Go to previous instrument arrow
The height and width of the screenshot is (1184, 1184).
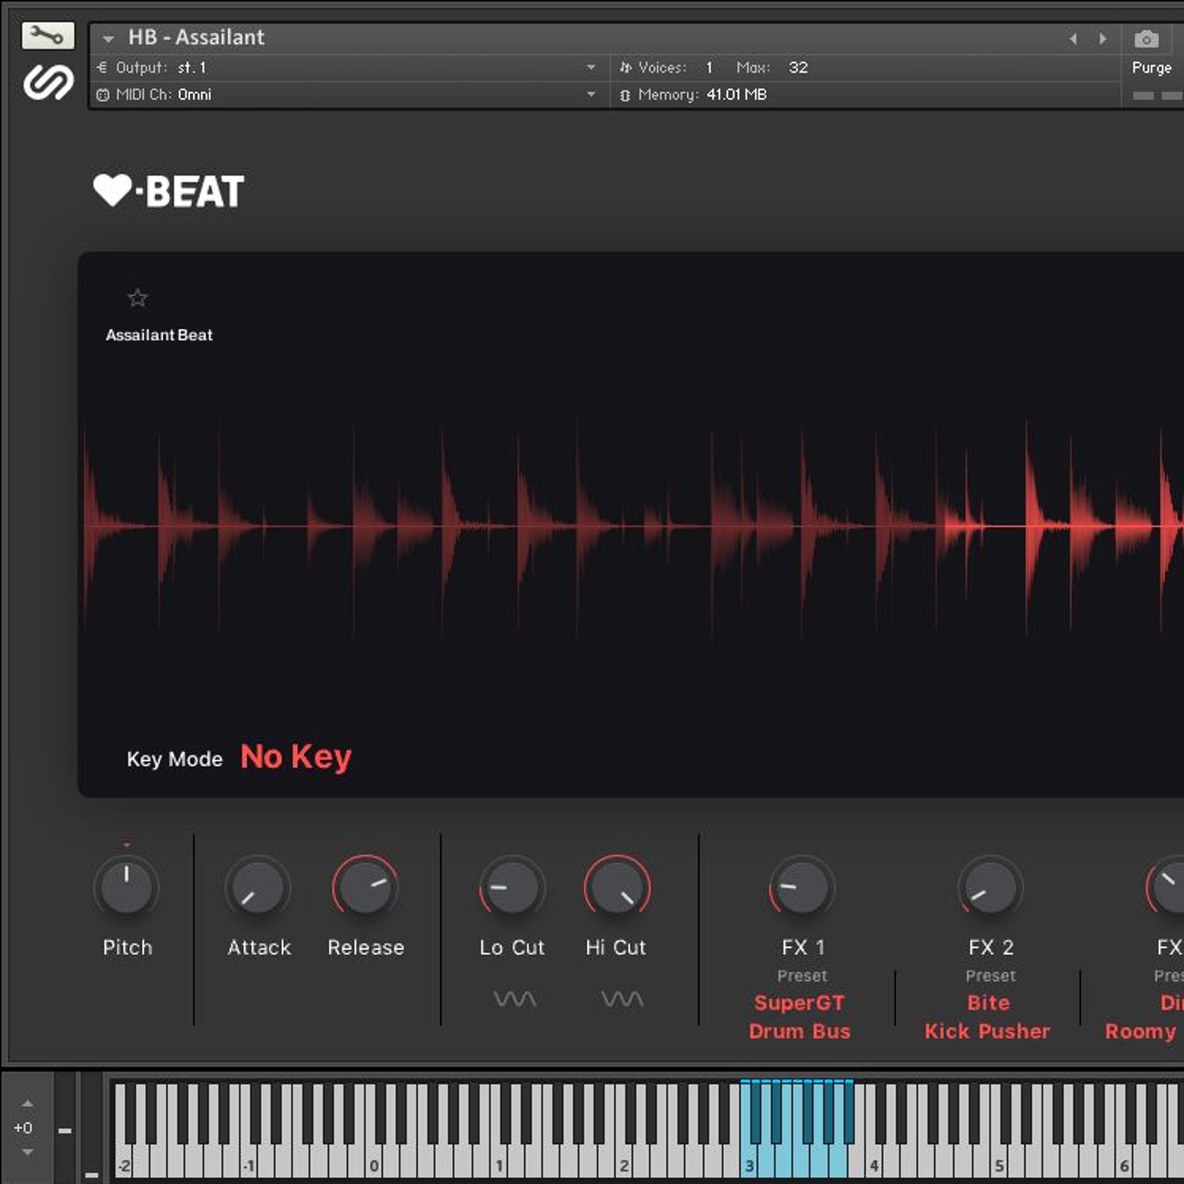pyautogui.click(x=1073, y=39)
